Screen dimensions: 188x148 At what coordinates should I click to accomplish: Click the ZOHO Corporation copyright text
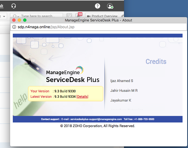pos(98,126)
